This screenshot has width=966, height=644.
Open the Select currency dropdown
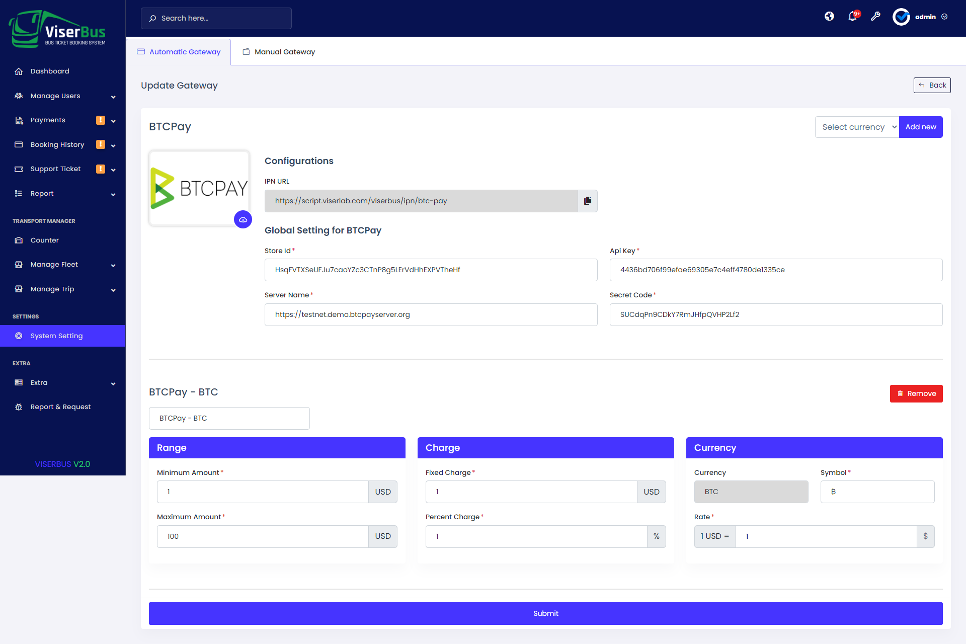tap(857, 127)
